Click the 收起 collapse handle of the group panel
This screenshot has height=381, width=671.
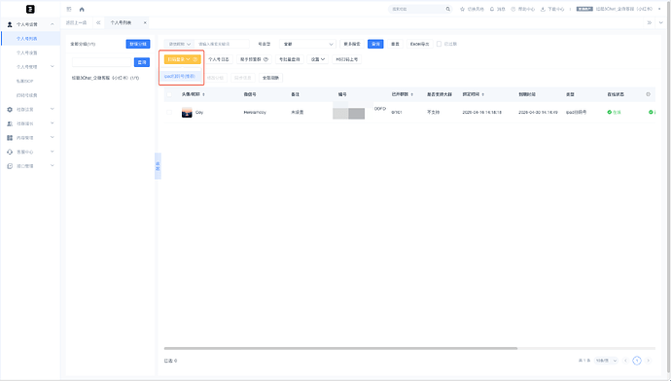[x=158, y=166]
